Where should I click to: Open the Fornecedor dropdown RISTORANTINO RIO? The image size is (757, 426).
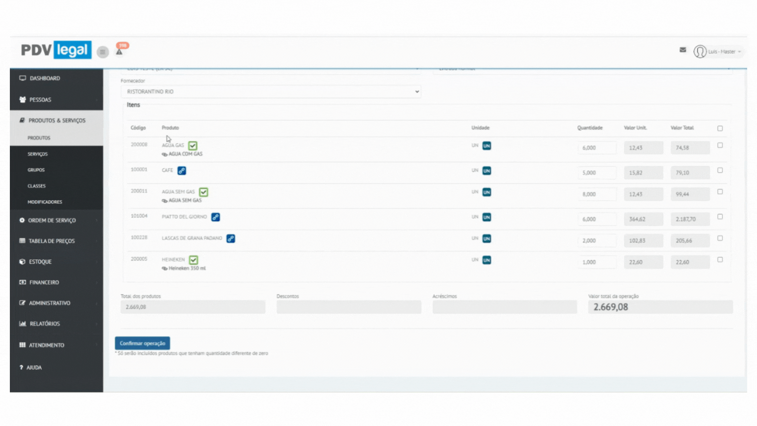pos(270,92)
